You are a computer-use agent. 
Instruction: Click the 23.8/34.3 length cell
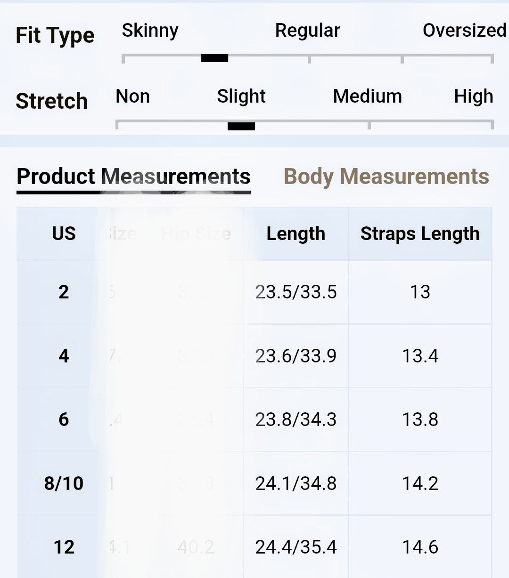(x=296, y=419)
